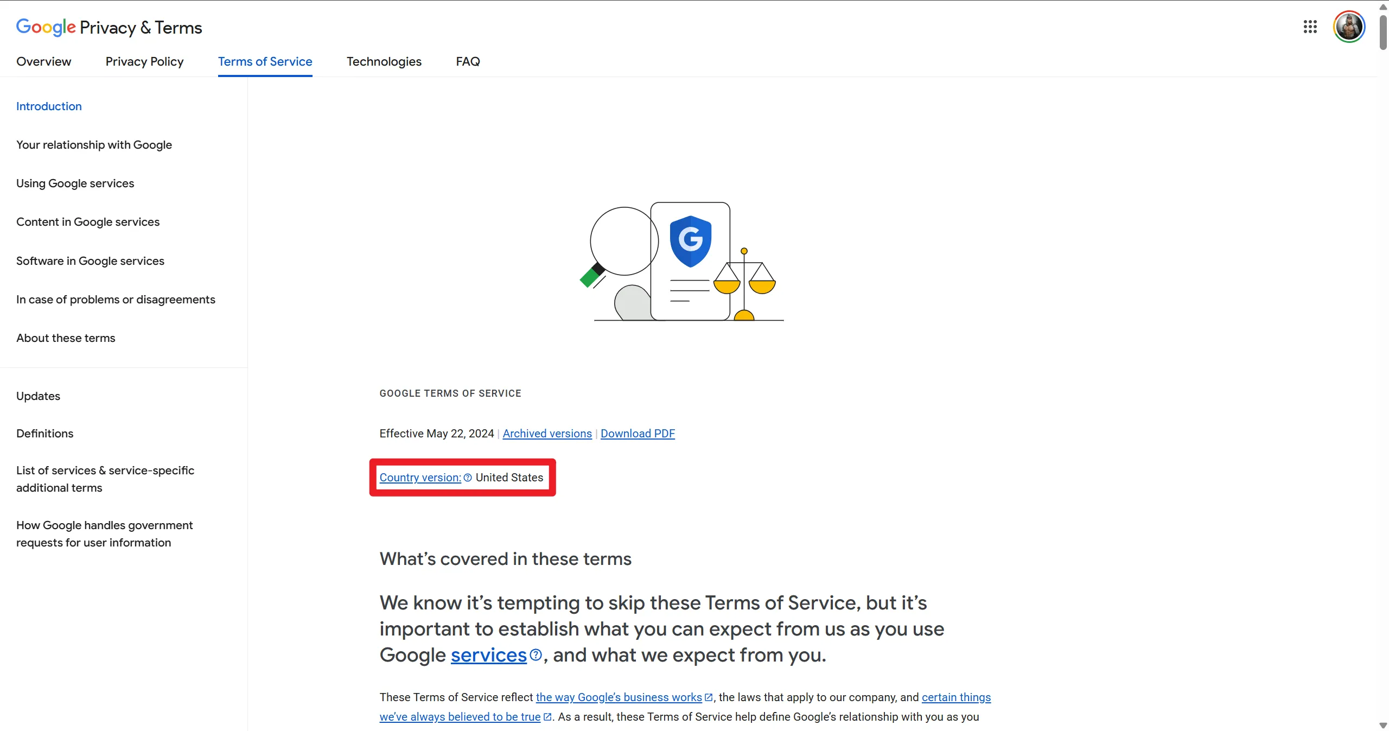Open the Overview section
The image size is (1389, 731).
point(43,61)
